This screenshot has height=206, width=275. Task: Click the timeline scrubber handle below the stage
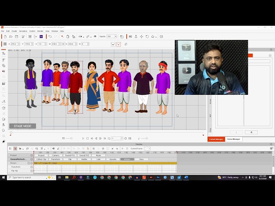pos(11,133)
